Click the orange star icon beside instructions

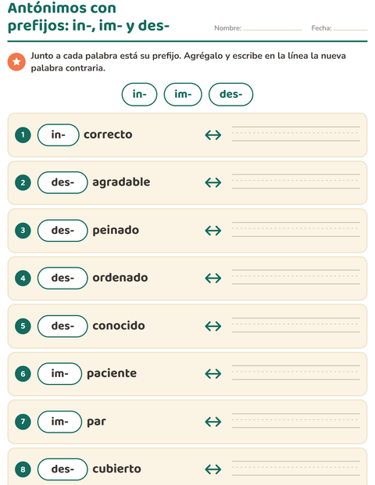click(16, 62)
